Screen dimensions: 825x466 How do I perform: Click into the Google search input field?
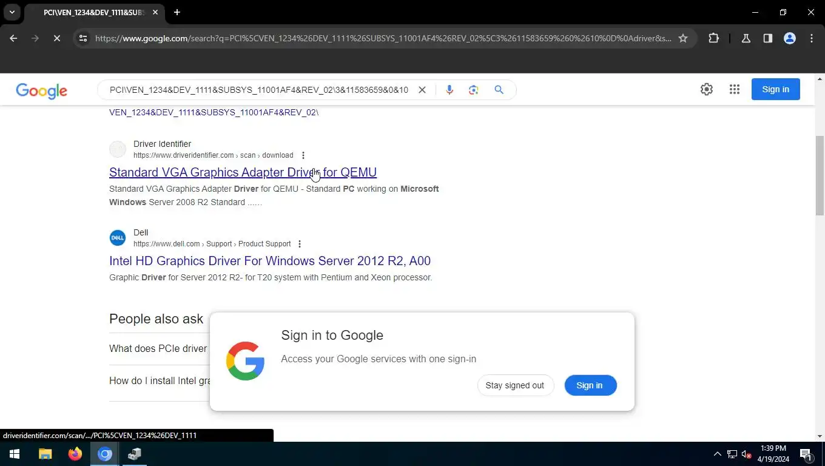point(258,90)
